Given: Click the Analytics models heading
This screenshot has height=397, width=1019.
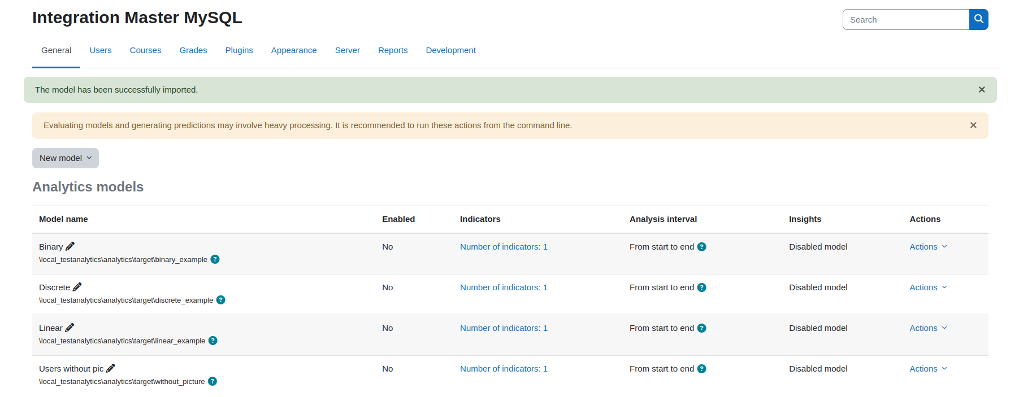Looking at the screenshot, I should [88, 187].
